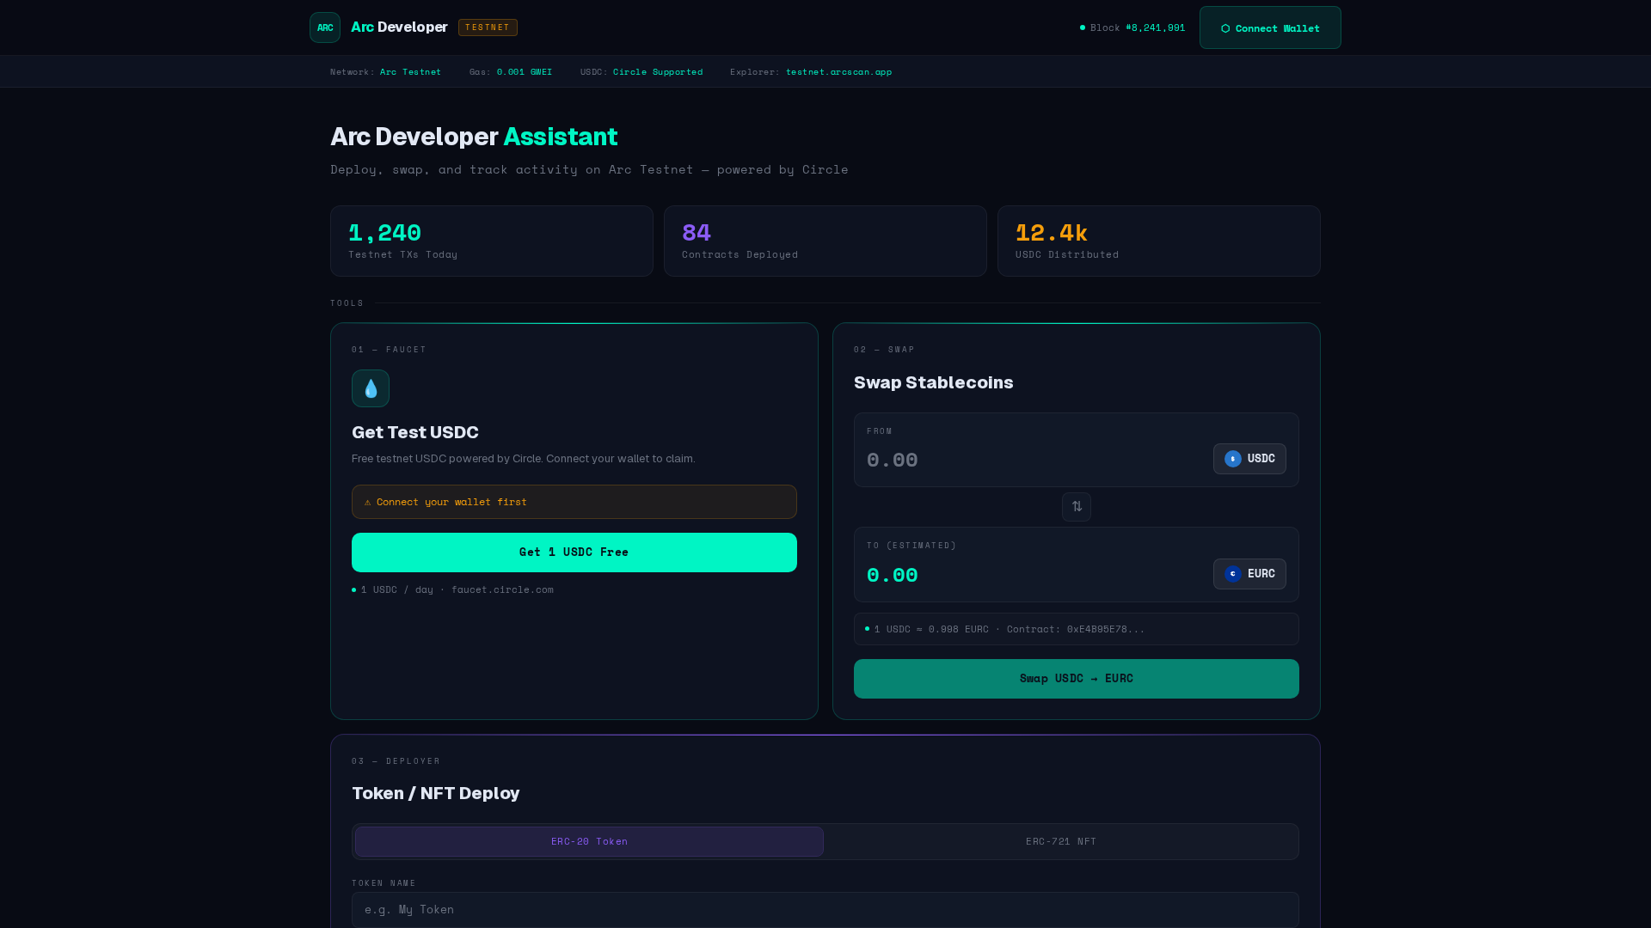Open the testnet.arcscan.app explorer link

click(838, 72)
